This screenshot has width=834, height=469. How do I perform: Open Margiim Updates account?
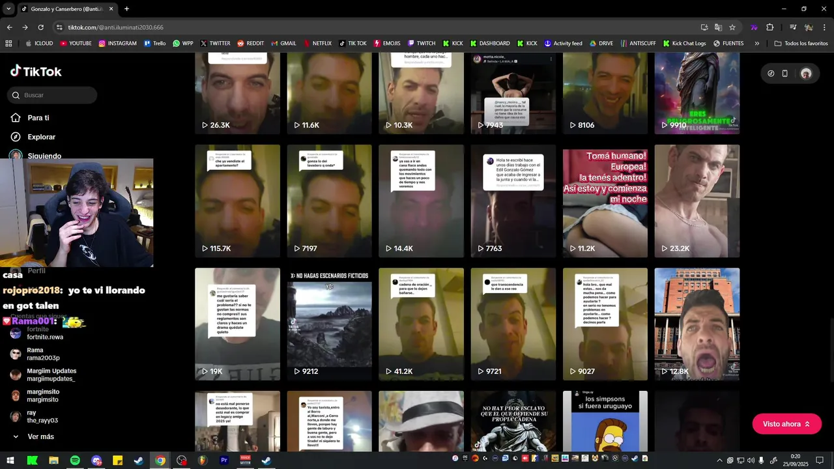43,375
